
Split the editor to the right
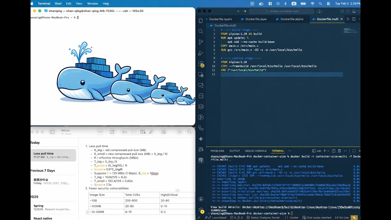click(354, 19)
